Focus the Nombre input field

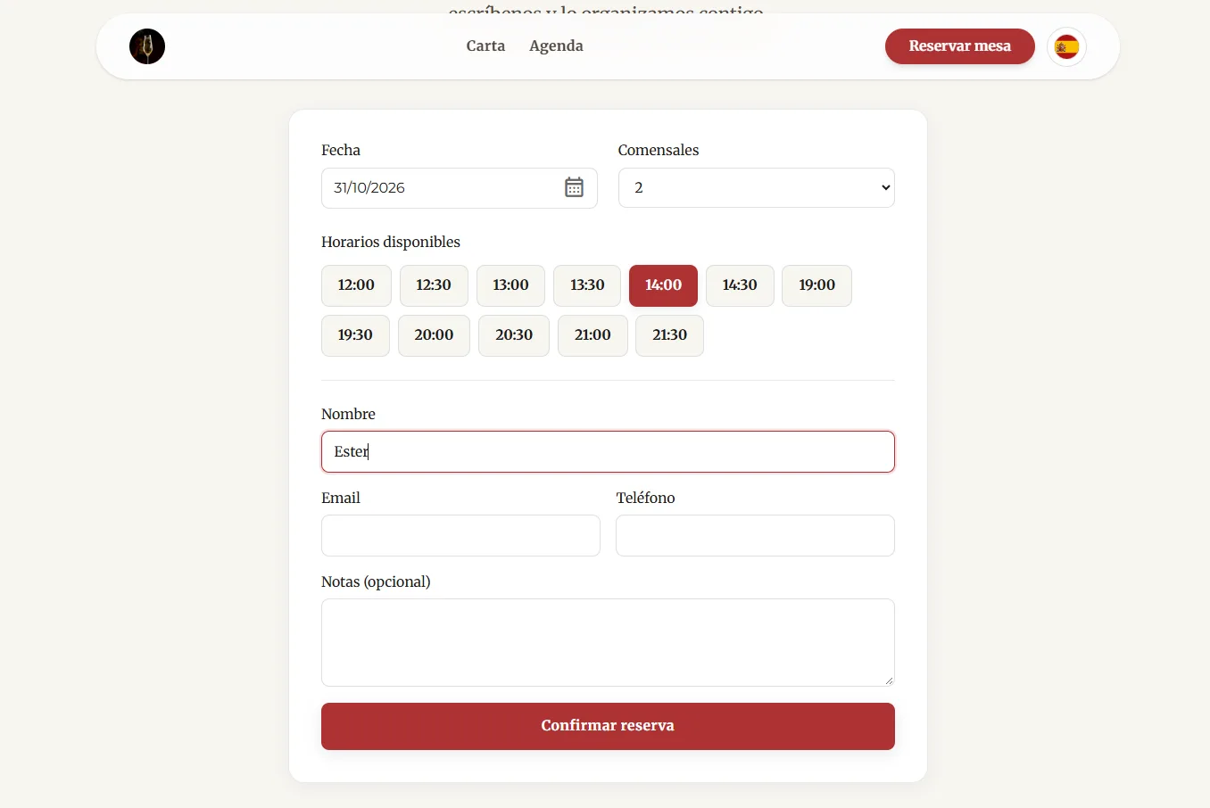click(x=608, y=451)
